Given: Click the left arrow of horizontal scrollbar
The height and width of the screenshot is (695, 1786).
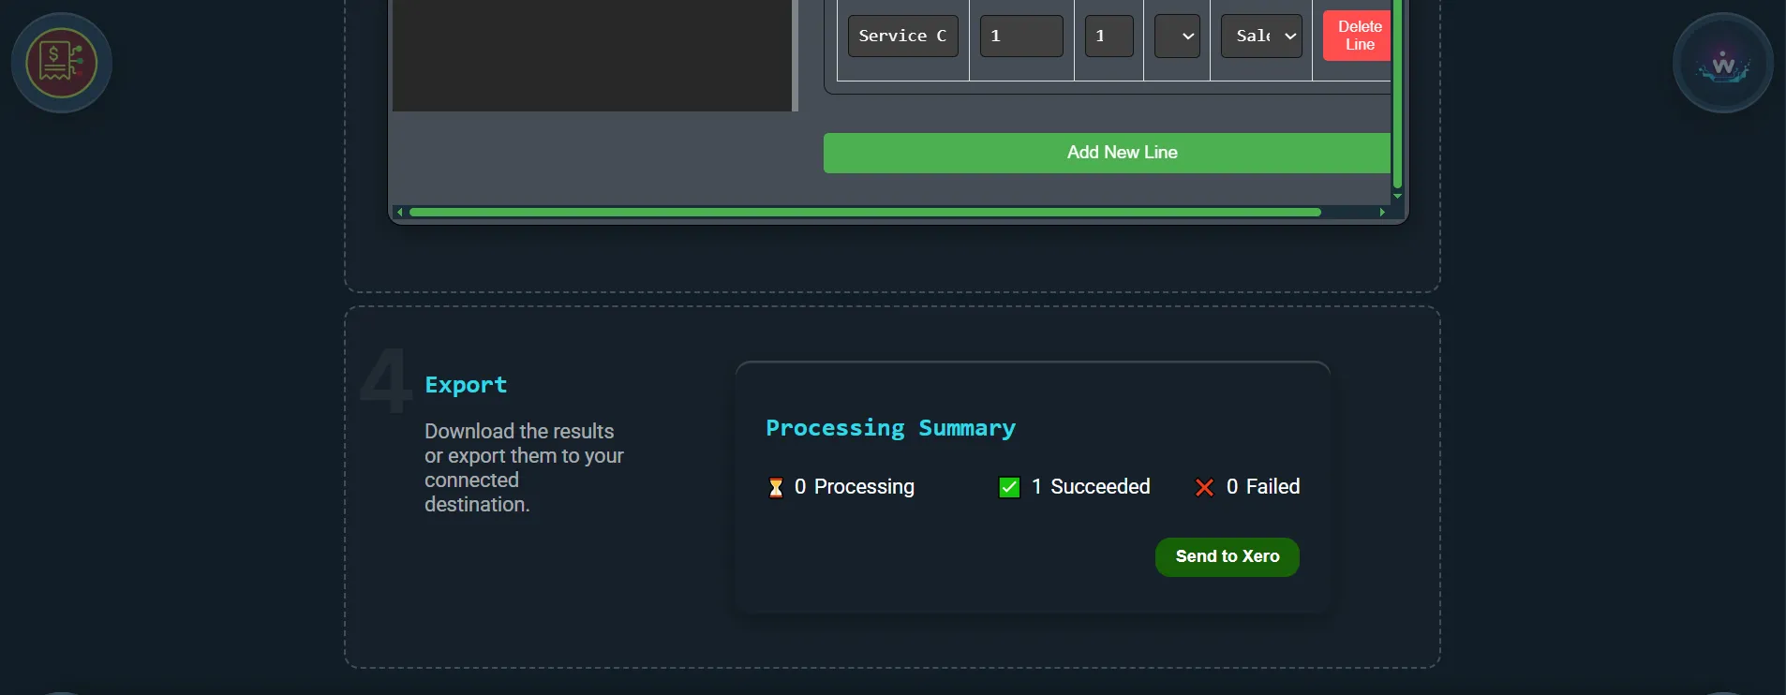Looking at the screenshot, I should 400,213.
